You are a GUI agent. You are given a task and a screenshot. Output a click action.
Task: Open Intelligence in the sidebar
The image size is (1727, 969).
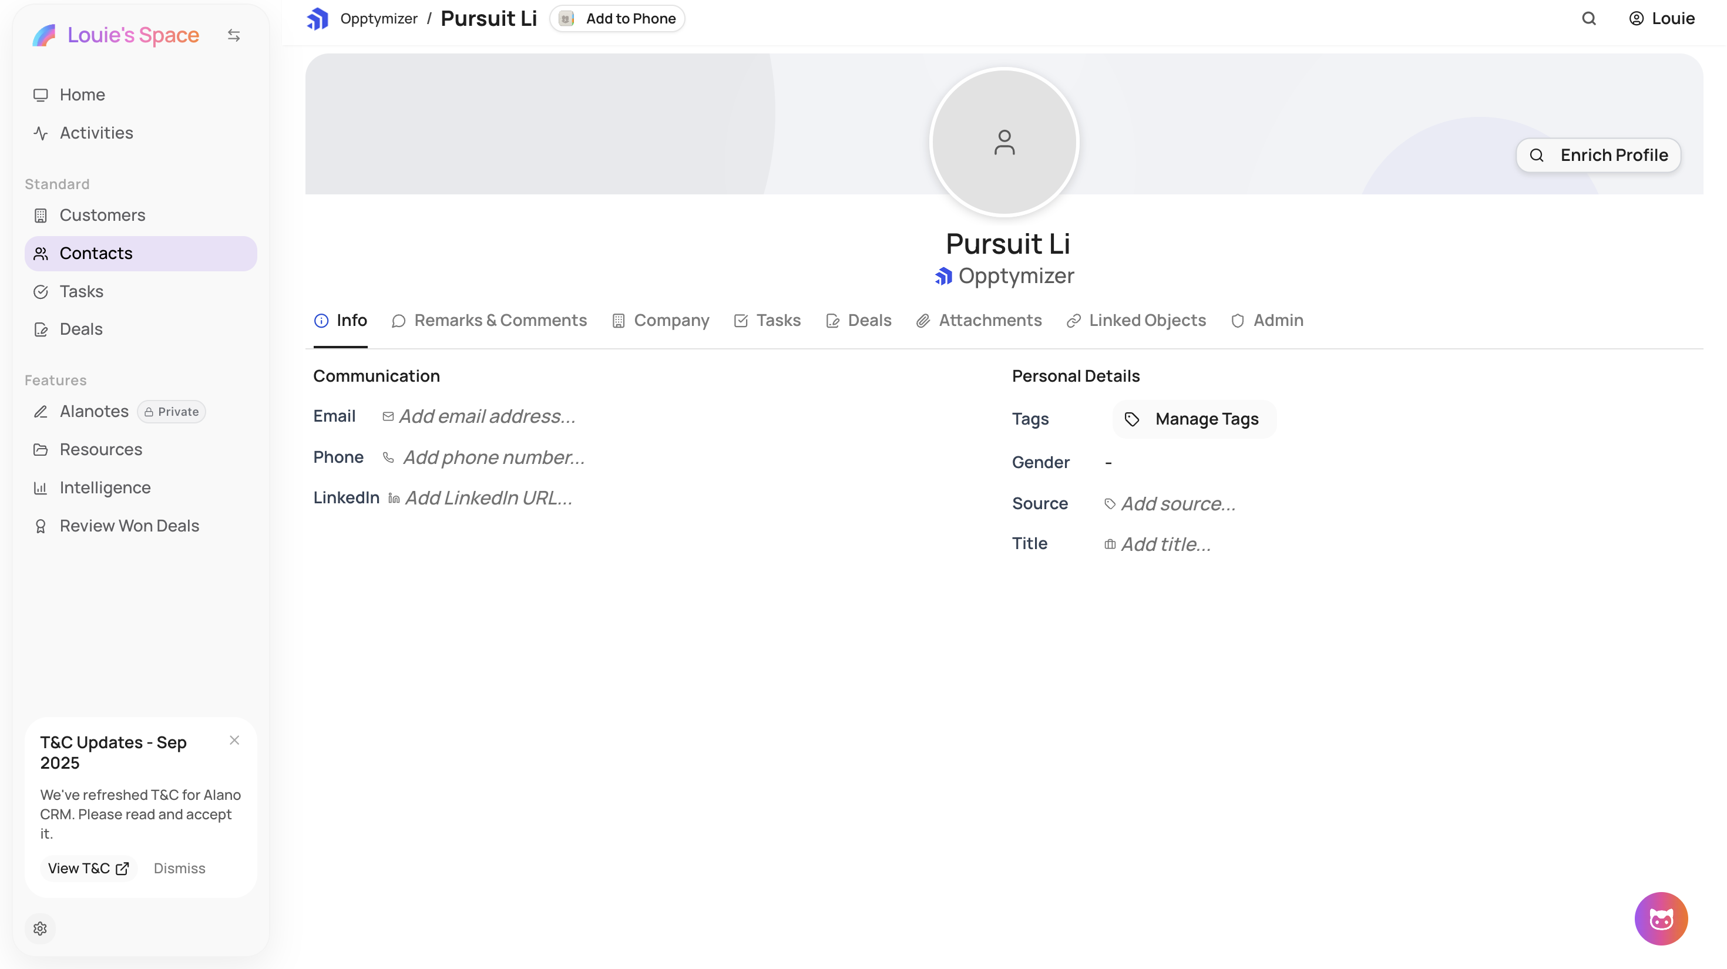(141, 487)
